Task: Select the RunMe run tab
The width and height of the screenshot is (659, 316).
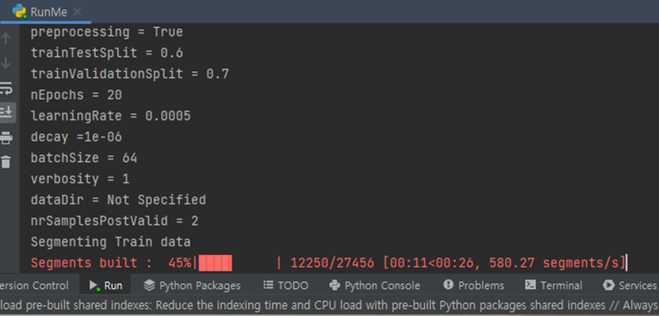Action: coord(46,12)
